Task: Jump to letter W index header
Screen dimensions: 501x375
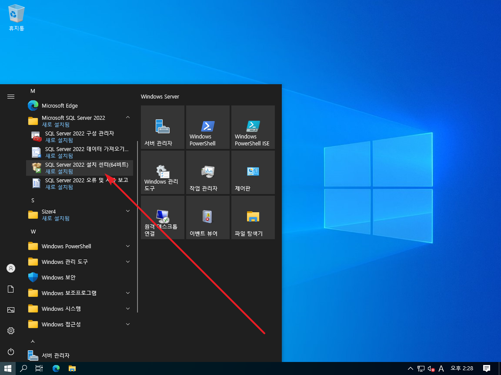Action: [33, 231]
